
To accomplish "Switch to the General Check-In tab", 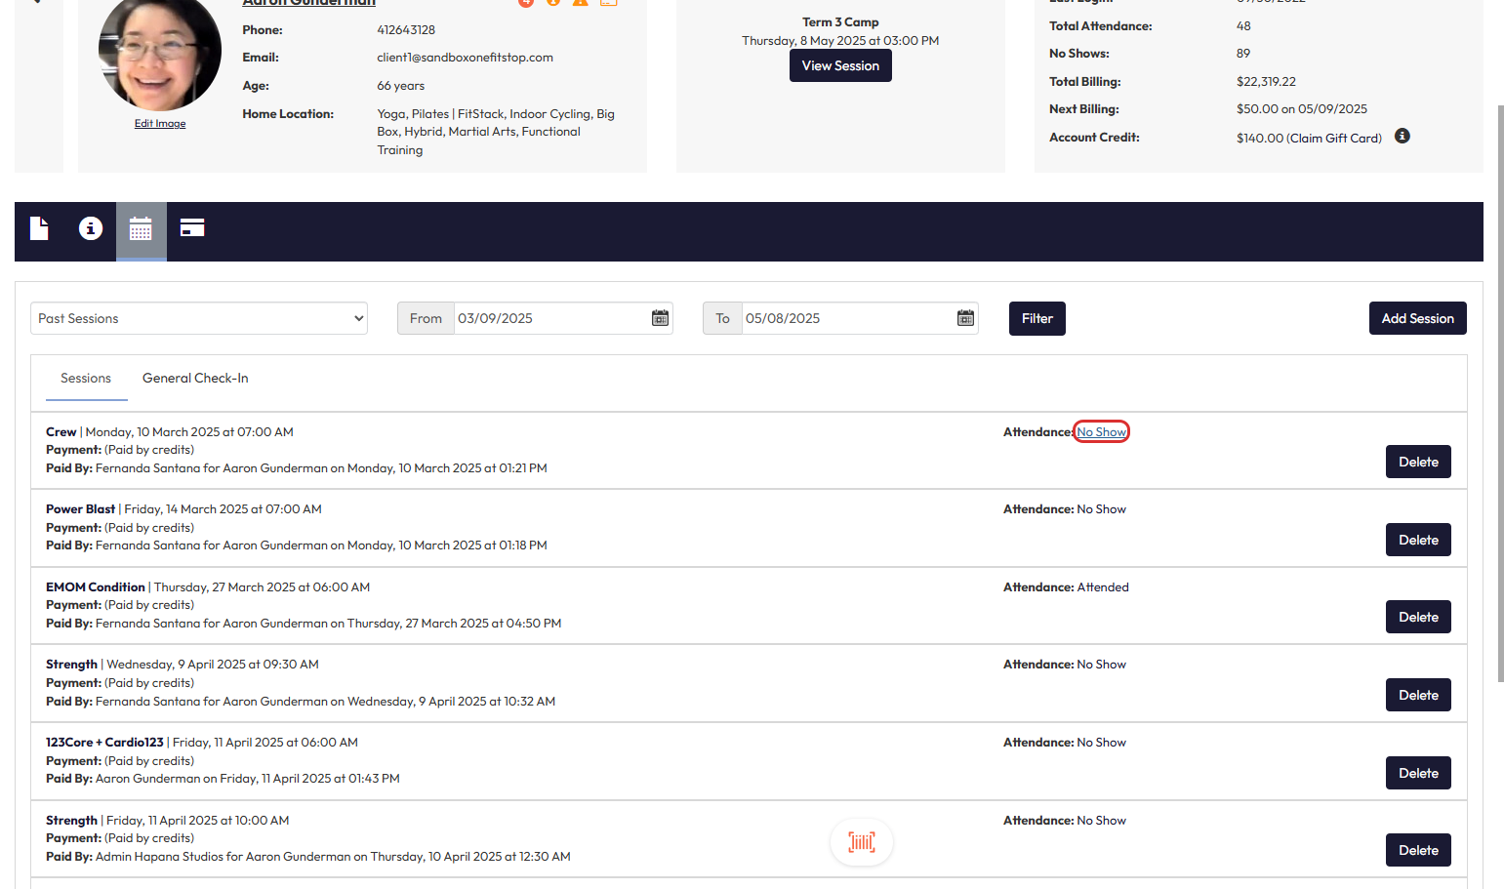I will 195,379.
